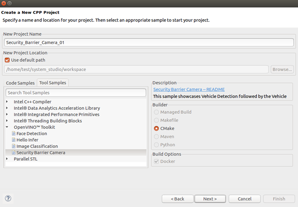
Task: Select the Face Detection sample
Action: point(32,133)
